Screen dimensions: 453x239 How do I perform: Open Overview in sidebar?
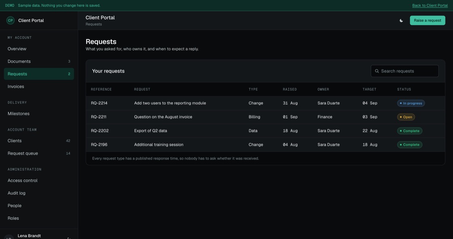point(39,49)
